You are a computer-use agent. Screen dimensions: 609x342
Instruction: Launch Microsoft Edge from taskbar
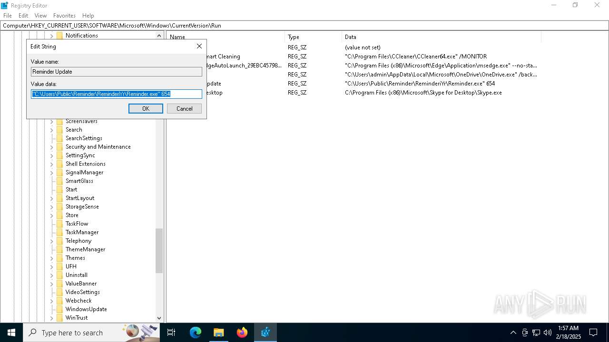point(196,332)
